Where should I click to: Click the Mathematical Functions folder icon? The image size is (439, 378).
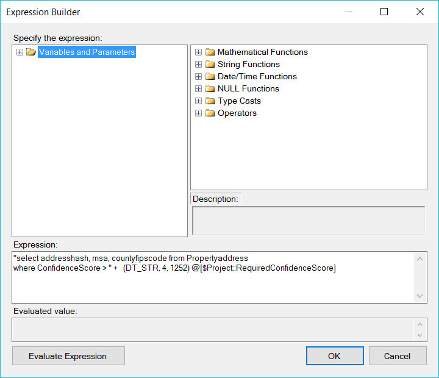coord(210,52)
